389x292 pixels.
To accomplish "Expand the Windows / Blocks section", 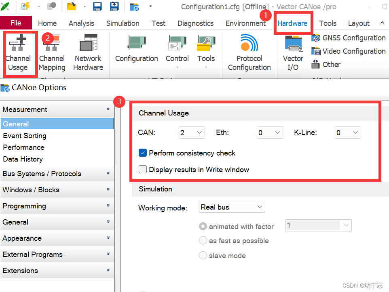I will (108, 189).
